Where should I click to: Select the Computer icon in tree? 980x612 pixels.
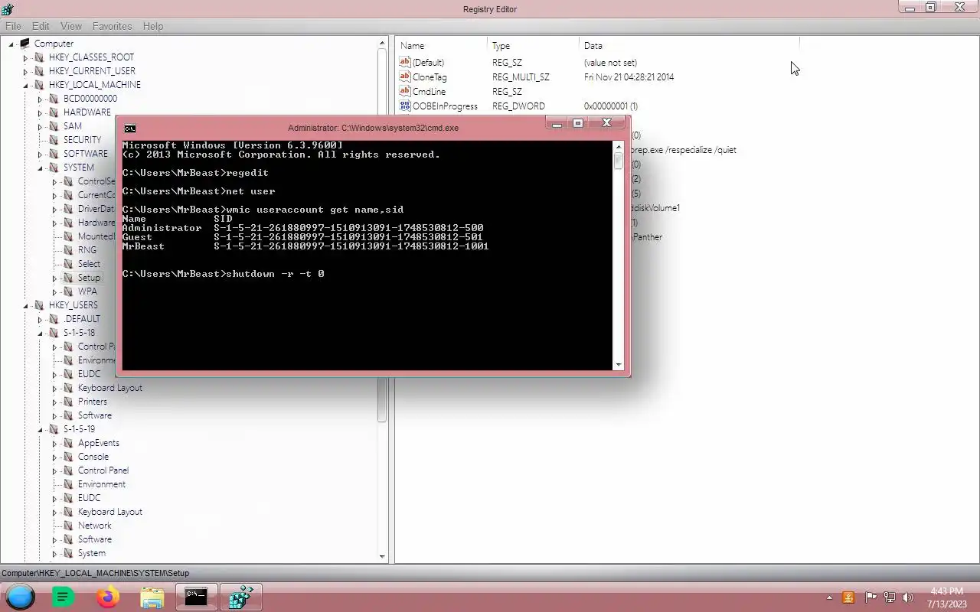point(24,44)
